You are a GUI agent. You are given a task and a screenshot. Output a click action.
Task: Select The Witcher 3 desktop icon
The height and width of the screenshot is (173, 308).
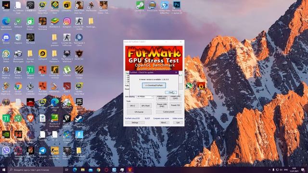(67, 55)
